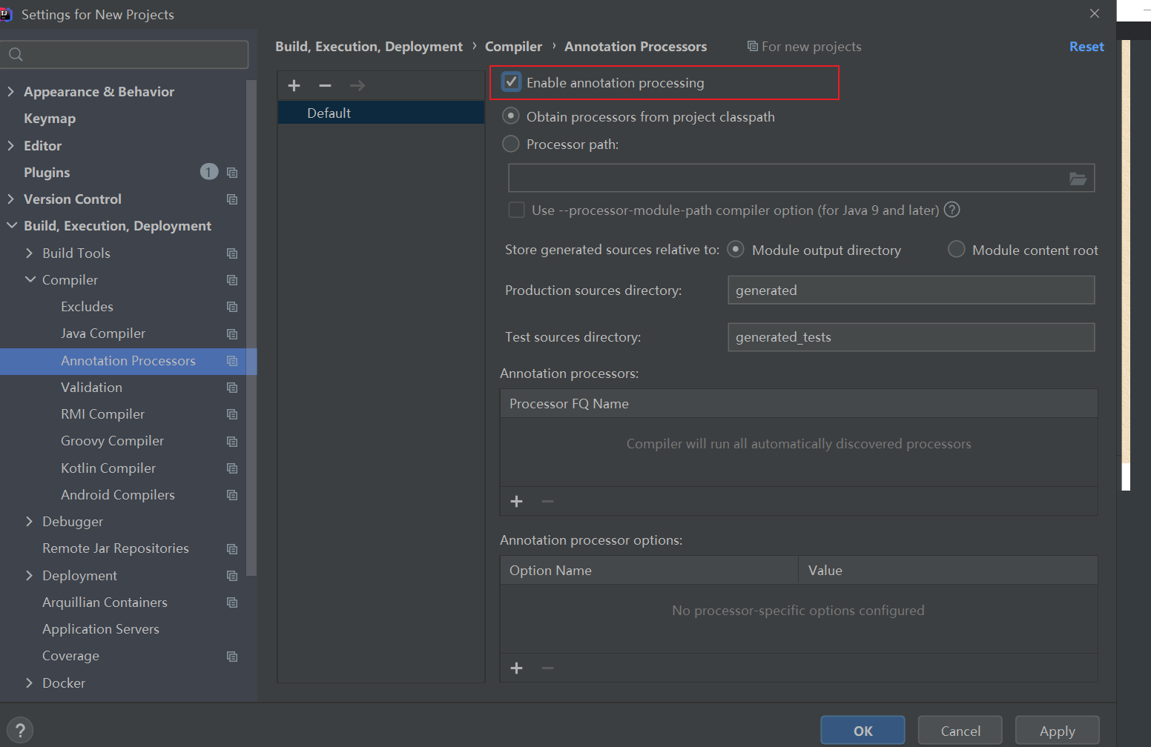Remove processor FQ name entry
This screenshot has height=747, width=1151.
tap(547, 502)
